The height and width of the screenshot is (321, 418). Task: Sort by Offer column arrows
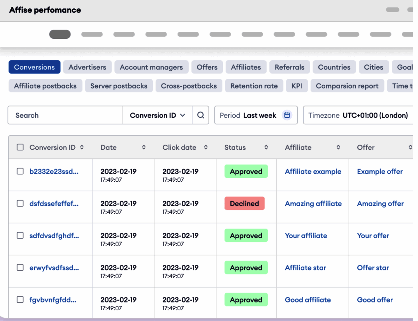(410, 147)
